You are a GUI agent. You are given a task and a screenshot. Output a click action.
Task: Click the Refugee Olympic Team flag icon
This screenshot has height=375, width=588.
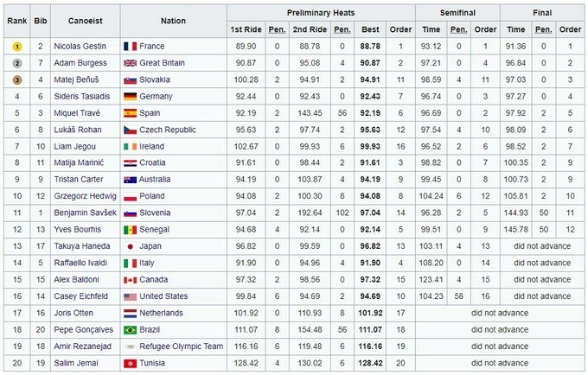(x=131, y=346)
